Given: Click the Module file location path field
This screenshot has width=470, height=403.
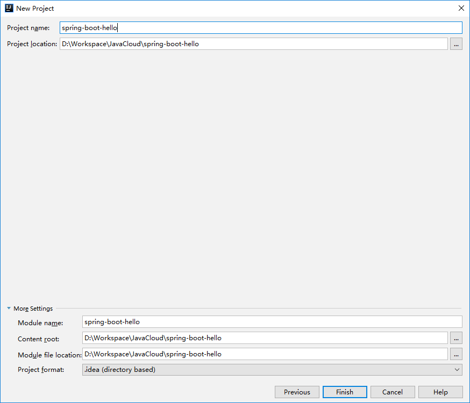Looking at the screenshot, I should 265,354.
